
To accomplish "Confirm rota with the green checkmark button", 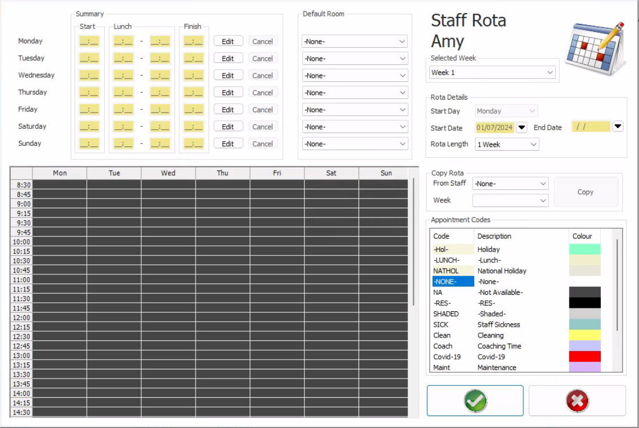I will point(475,401).
